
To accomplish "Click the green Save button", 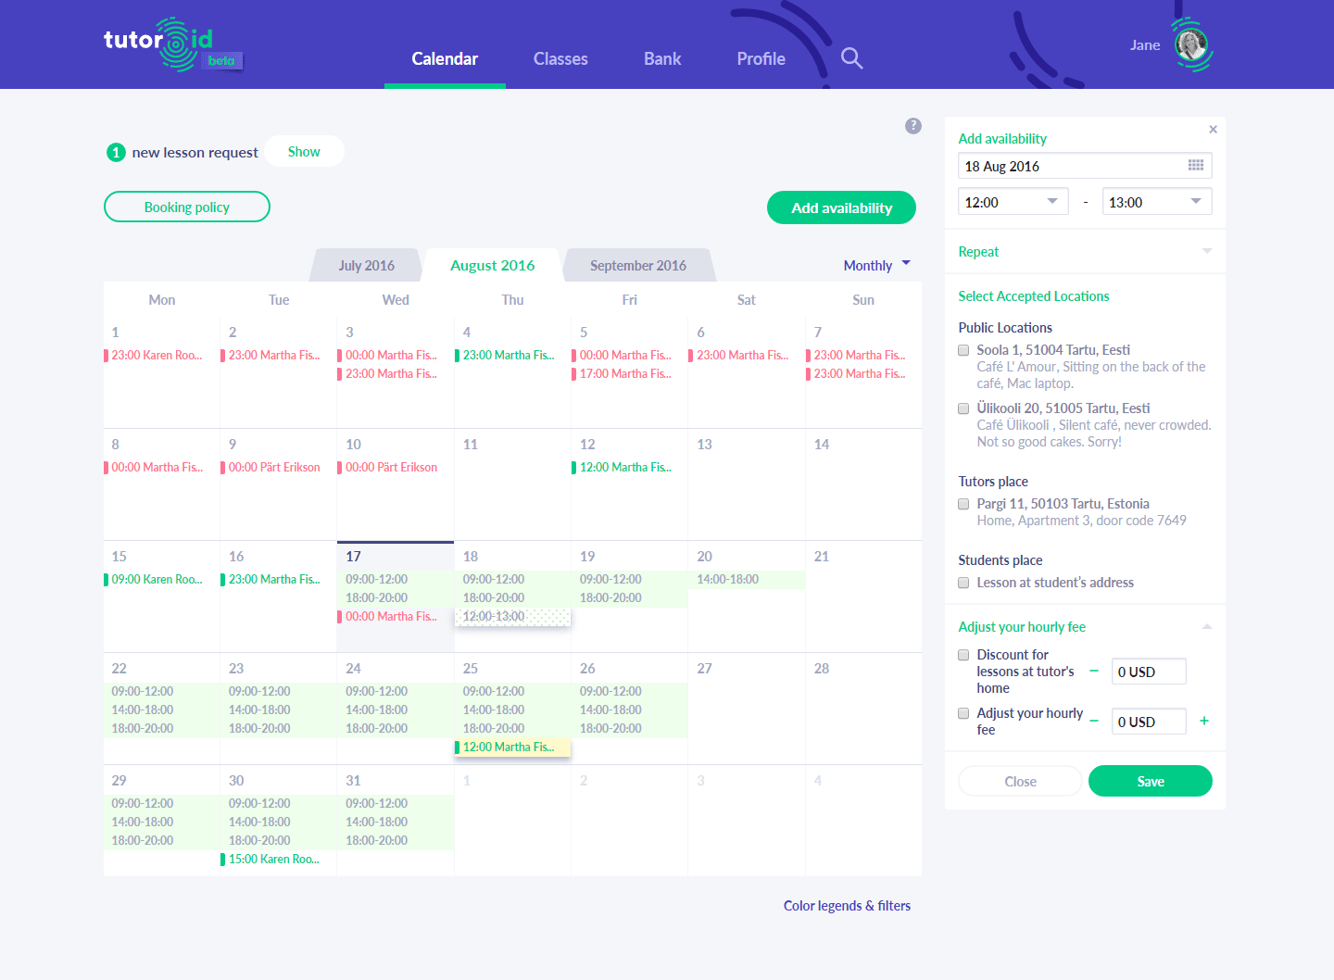I will pyautogui.click(x=1150, y=781).
